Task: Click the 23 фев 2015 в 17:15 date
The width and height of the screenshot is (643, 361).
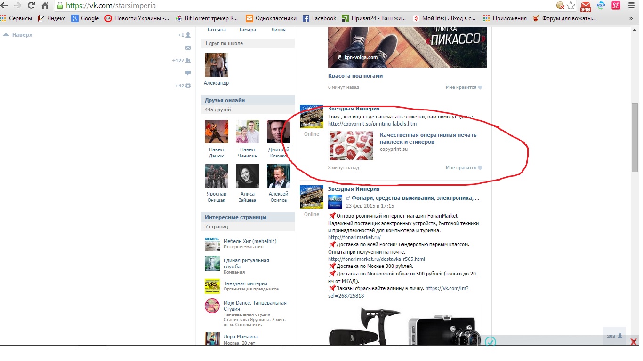Action: (370, 206)
